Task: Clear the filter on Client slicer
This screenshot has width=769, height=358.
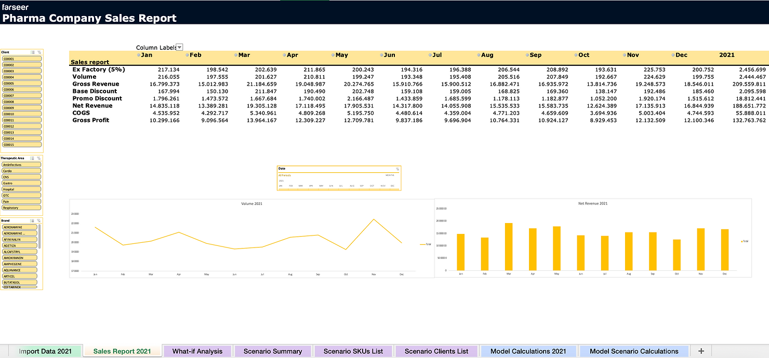Action: click(x=39, y=52)
